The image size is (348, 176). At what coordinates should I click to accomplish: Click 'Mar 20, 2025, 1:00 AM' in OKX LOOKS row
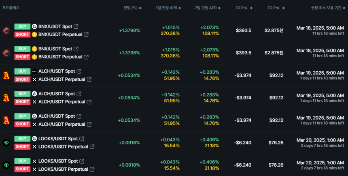(320, 163)
